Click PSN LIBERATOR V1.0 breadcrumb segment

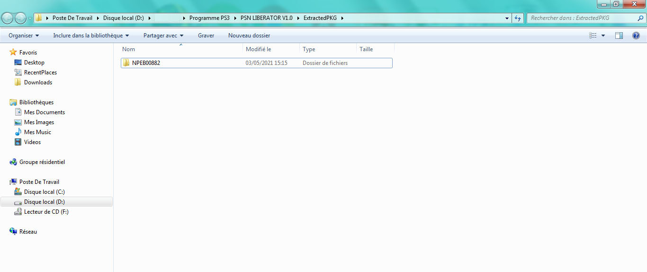coord(266,18)
